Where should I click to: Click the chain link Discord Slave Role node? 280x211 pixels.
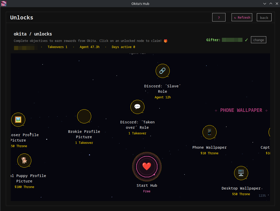163,71
